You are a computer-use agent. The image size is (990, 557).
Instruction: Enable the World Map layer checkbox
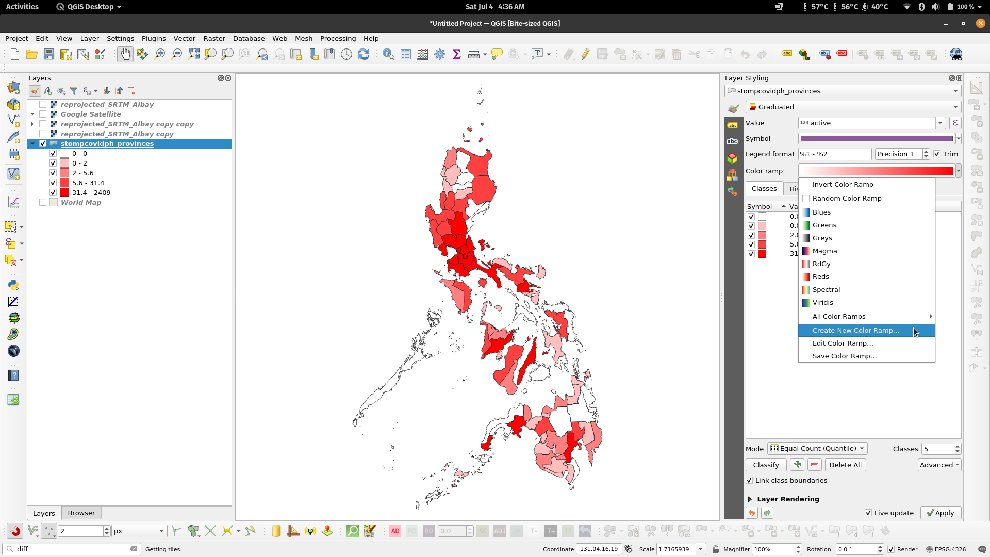point(43,203)
